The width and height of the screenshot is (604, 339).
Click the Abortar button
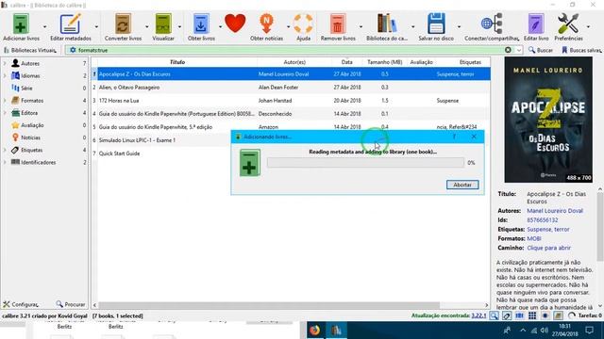462,185
